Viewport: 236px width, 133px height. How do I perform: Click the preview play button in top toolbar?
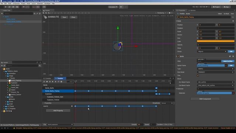pyautogui.click(x=121, y=7)
